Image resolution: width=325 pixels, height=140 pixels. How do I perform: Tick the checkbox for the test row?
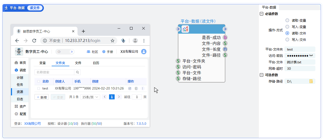click(39, 88)
